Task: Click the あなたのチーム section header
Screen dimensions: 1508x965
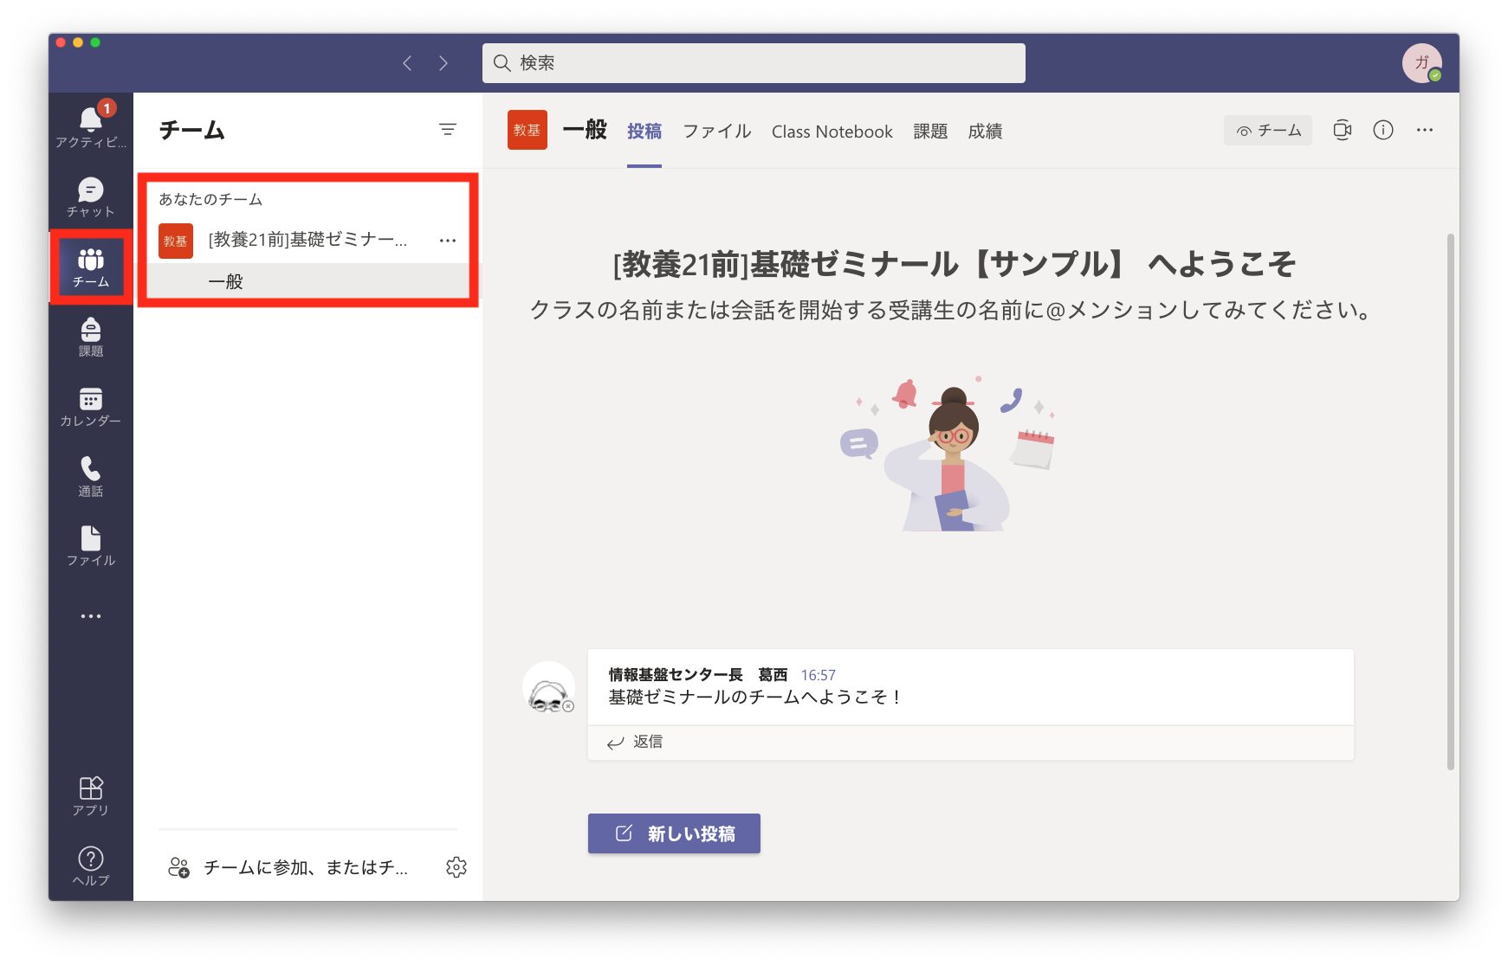Action: click(x=210, y=199)
